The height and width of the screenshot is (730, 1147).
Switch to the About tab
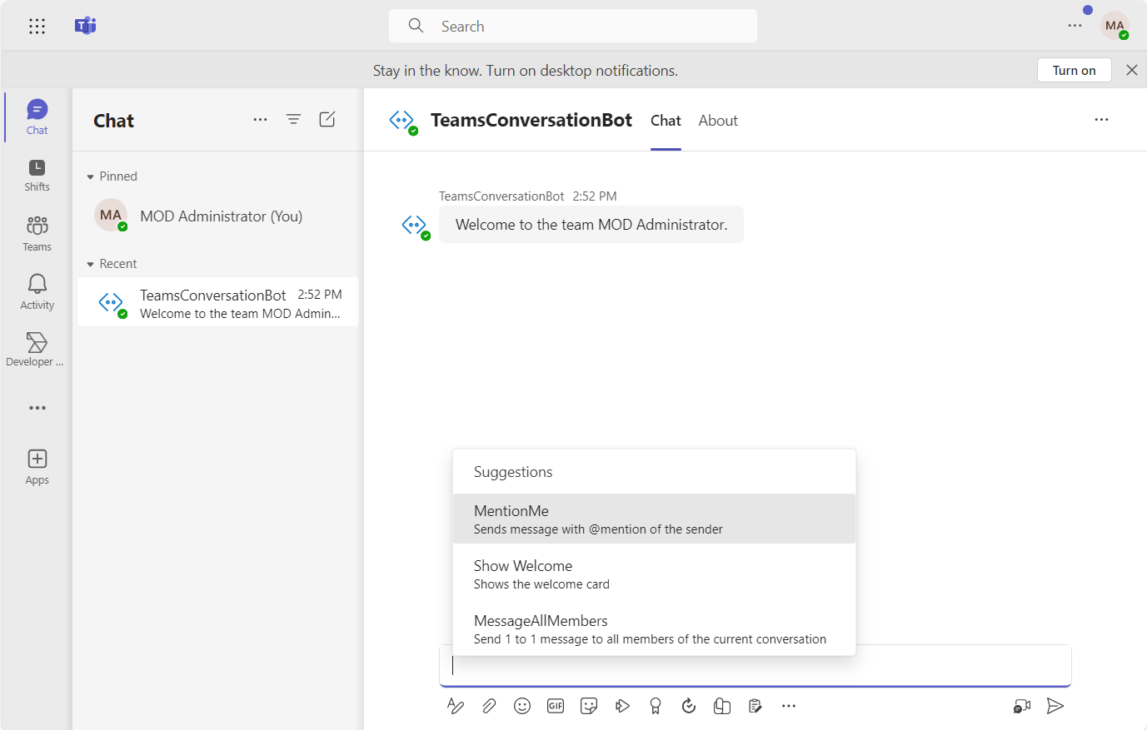click(x=718, y=121)
